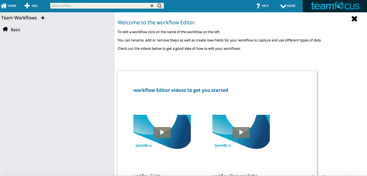Screen dimensions: 367x176
Task: Click the teamfocus logo in header
Action: pos(335,6)
